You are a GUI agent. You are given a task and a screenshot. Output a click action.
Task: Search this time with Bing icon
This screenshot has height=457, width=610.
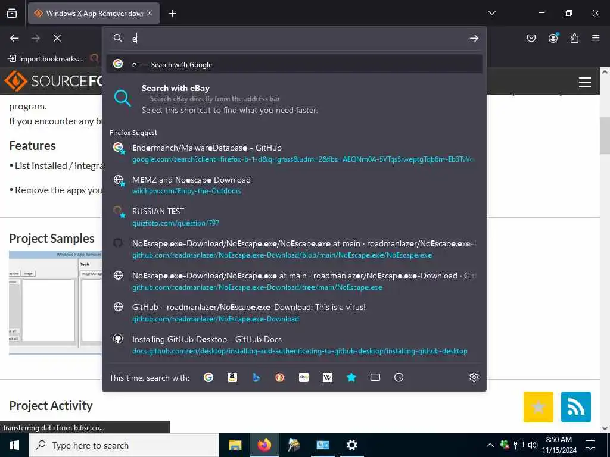(256, 377)
